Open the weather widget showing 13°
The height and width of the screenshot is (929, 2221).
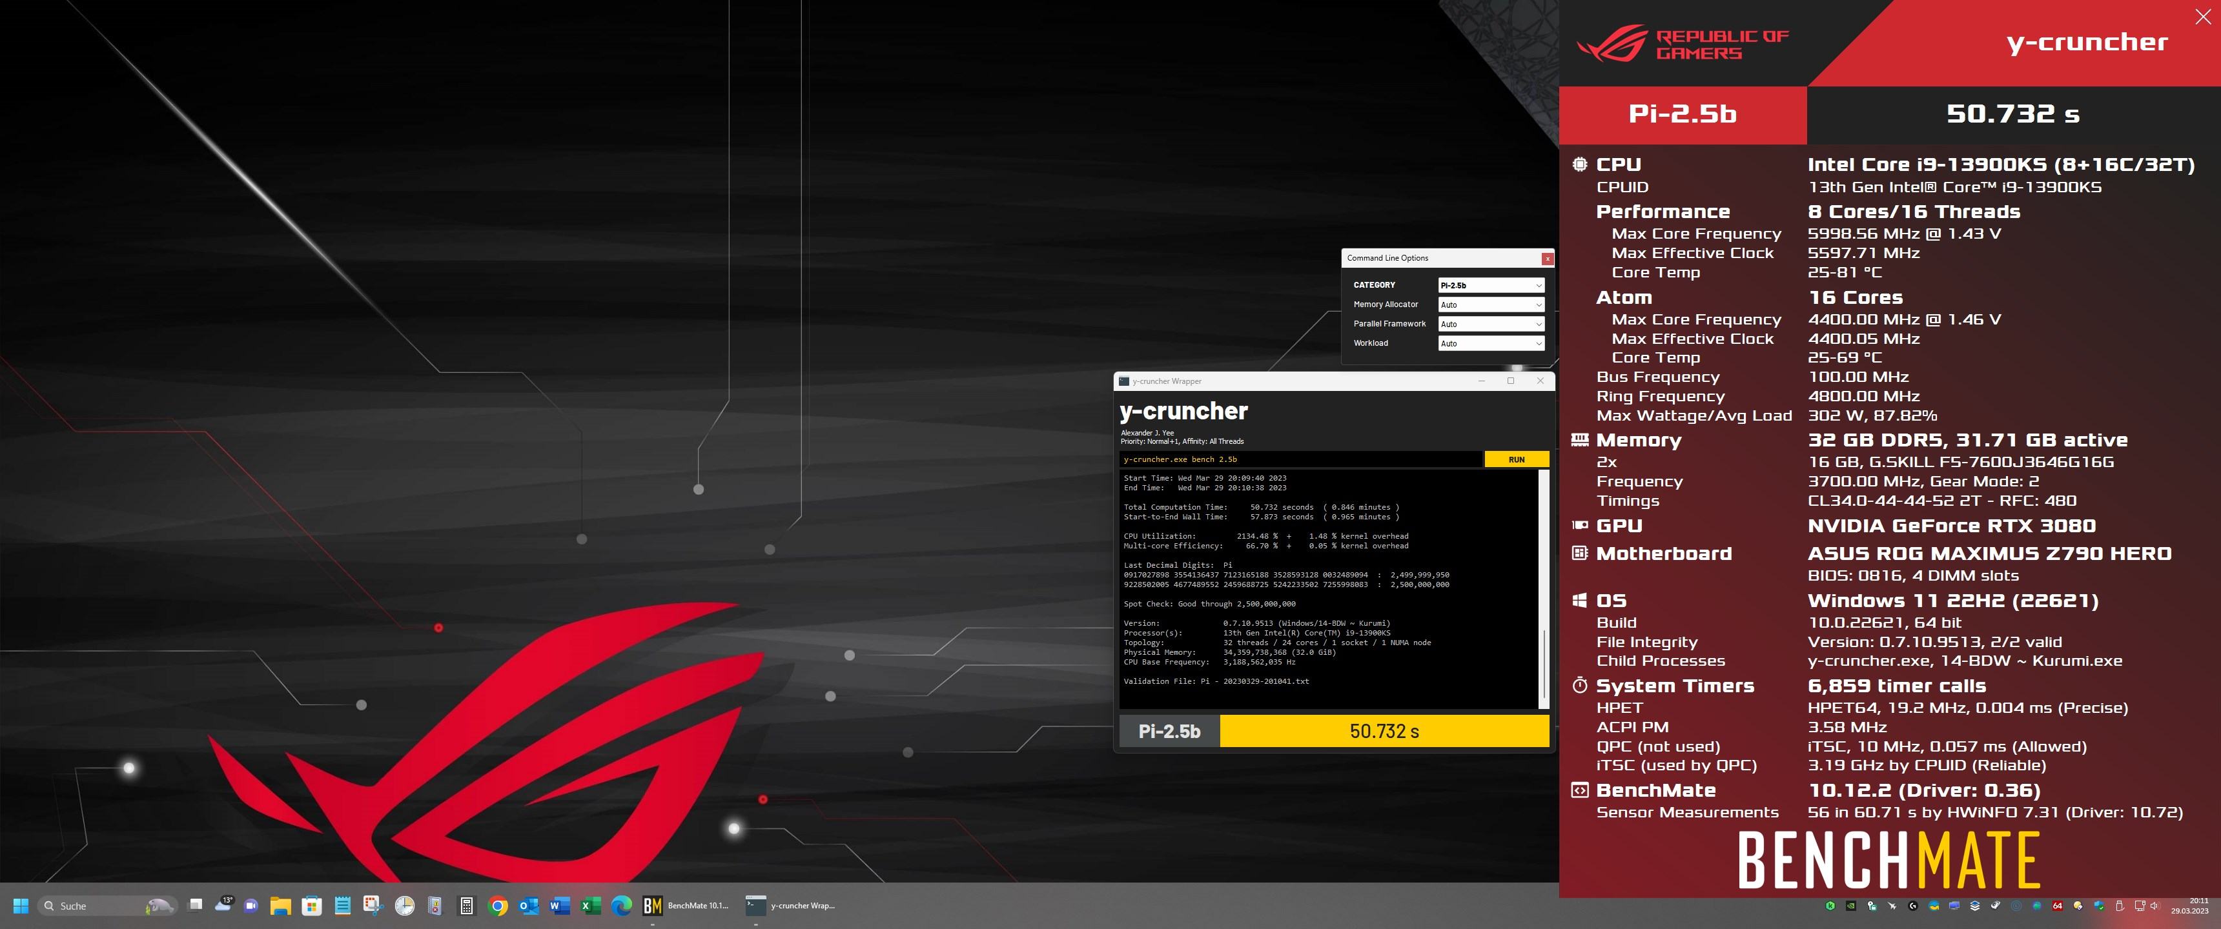[x=224, y=905]
